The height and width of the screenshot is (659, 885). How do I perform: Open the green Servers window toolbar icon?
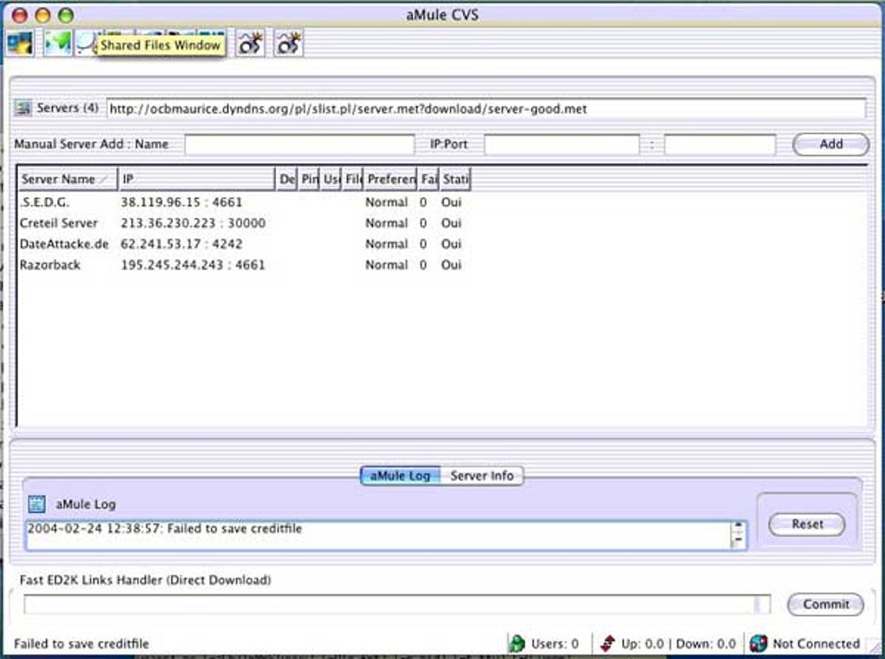pos(57,43)
